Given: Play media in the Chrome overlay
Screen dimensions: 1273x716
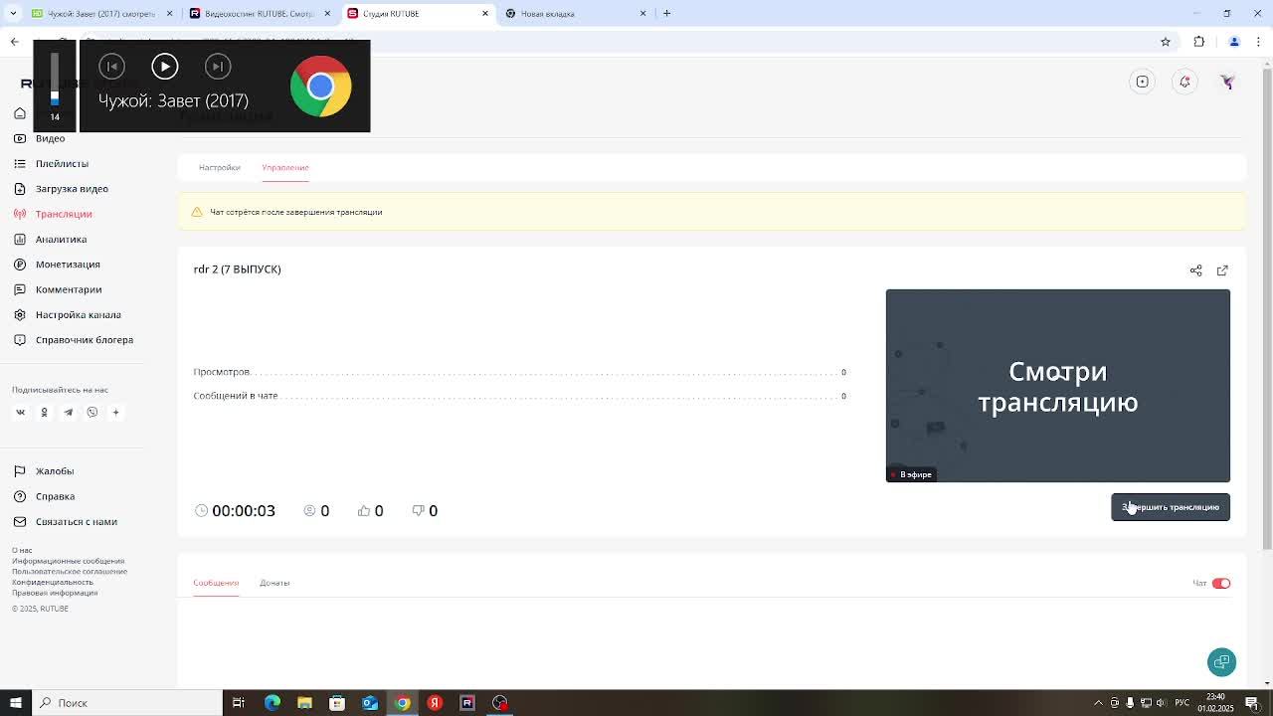Looking at the screenshot, I should pyautogui.click(x=165, y=67).
